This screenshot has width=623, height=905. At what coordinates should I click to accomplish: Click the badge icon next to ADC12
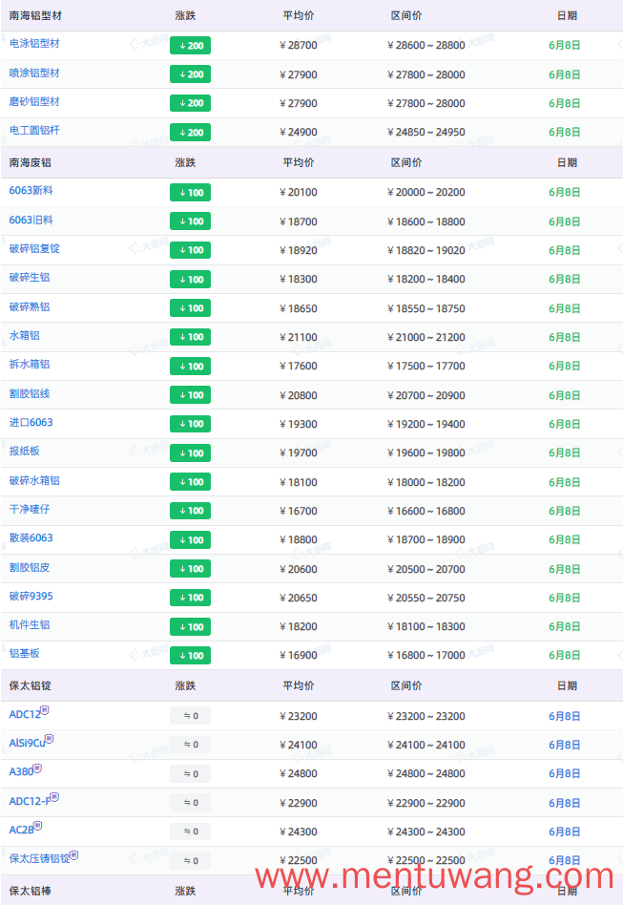click(45, 710)
